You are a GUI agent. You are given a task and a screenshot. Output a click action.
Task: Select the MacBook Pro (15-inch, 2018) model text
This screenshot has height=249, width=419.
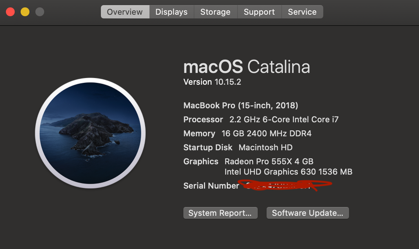[240, 106]
